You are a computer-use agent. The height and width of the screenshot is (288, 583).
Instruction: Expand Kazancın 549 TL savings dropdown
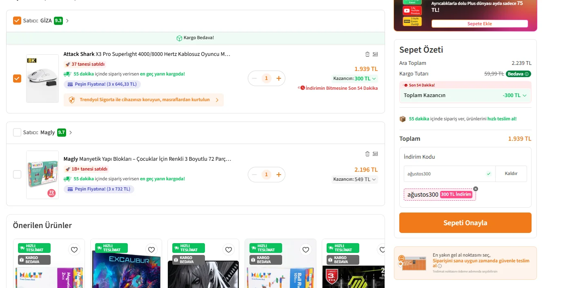click(355, 179)
